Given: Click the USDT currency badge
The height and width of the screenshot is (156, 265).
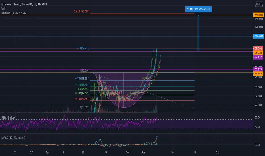Looking at the screenshot, I should 259,4.
